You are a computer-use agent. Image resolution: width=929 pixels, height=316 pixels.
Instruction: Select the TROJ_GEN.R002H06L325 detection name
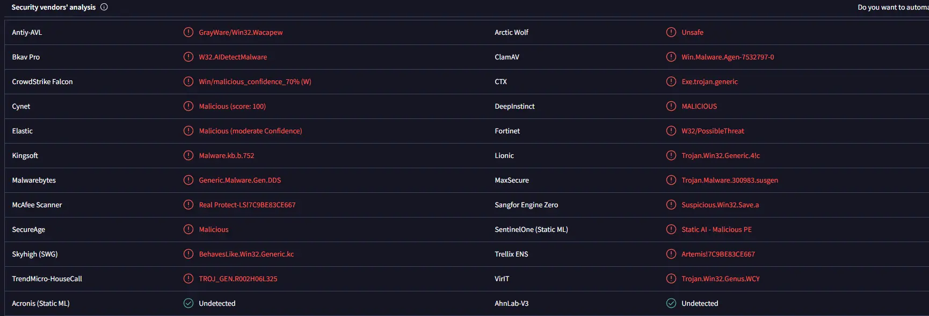point(238,279)
